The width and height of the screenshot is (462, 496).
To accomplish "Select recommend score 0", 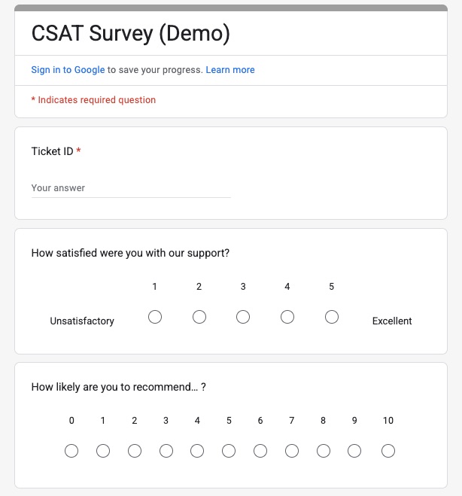I will pyautogui.click(x=71, y=451).
